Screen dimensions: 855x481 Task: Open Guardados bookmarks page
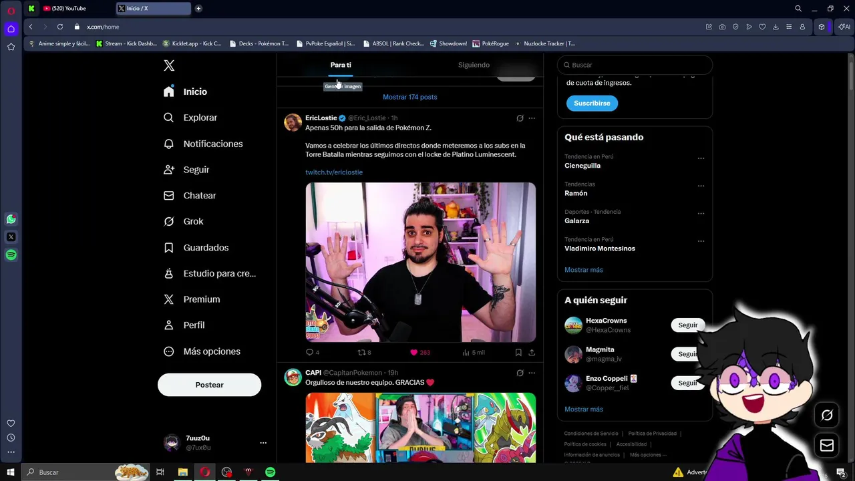(197, 247)
